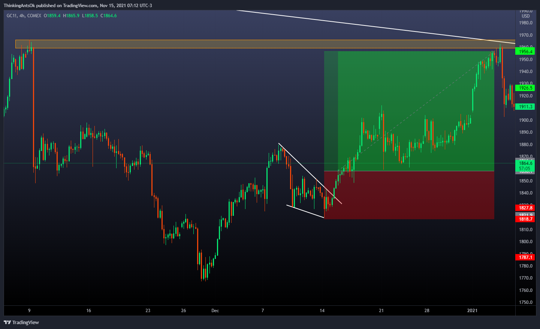Click the 14 date label on time axis
Image resolution: width=540 pixels, height=329 pixels.
[x=322, y=311]
